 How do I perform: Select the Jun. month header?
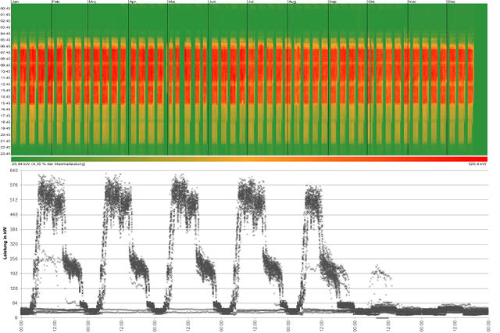(x=213, y=3)
